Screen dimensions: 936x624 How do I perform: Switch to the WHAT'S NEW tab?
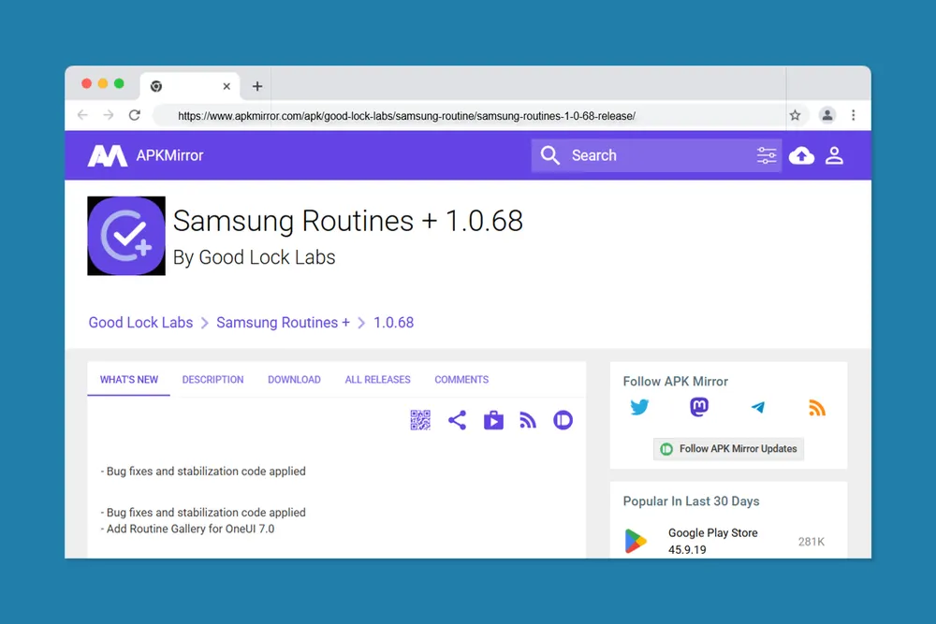click(x=129, y=380)
